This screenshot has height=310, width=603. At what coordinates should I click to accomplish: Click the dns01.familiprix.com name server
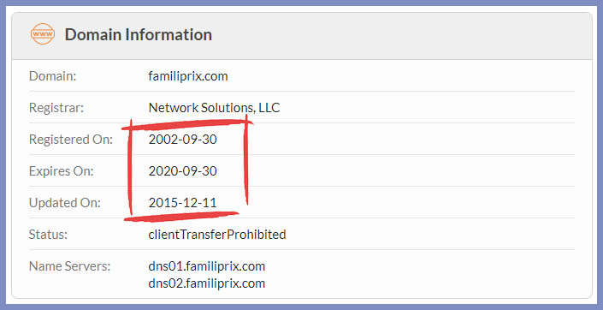[x=207, y=266]
